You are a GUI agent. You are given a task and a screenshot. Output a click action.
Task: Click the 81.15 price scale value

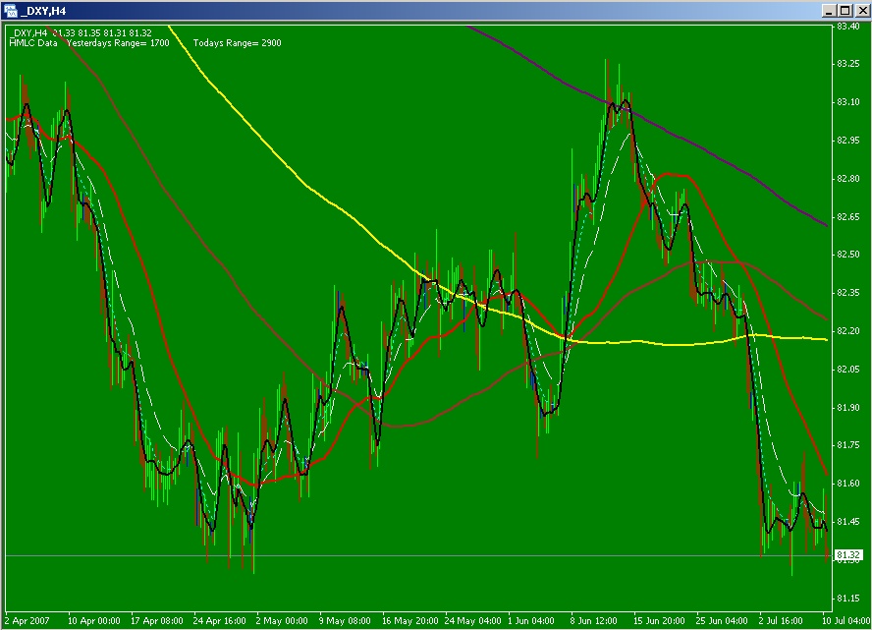pos(848,599)
